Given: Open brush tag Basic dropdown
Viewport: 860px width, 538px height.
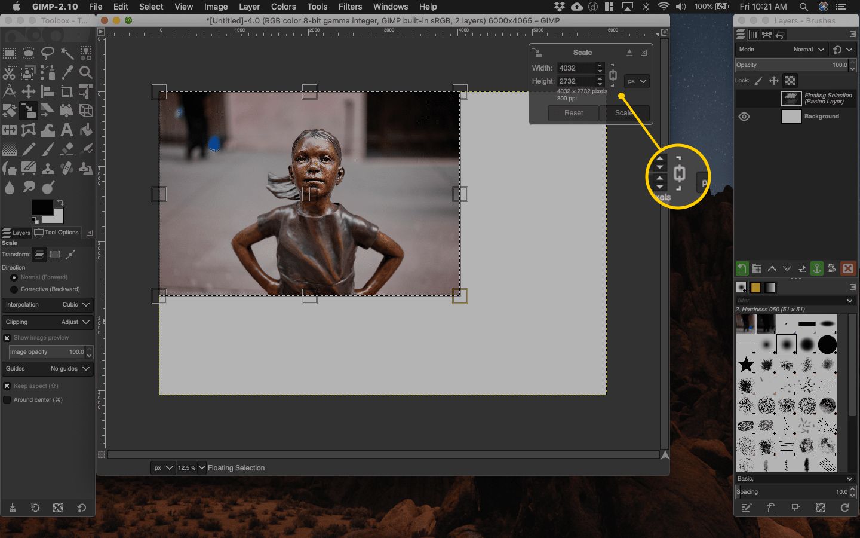Looking at the screenshot, I should click(x=795, y=479).
